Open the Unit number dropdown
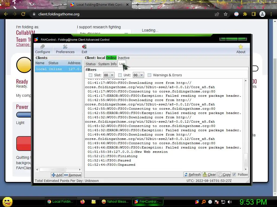The image size is (277, 207). (x=138, y=75)
